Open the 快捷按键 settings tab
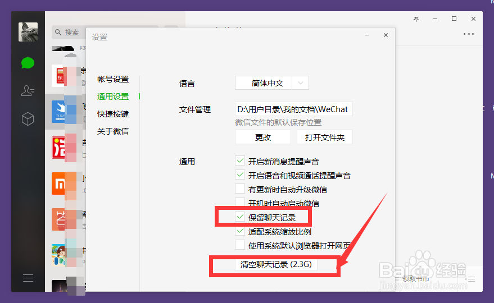This screenshot has width=494, height=303. coord(113,114)
